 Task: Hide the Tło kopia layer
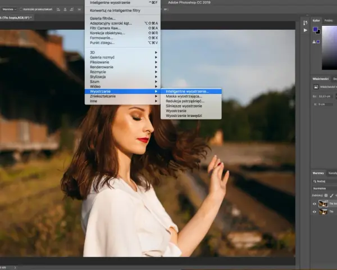(314, 204)
